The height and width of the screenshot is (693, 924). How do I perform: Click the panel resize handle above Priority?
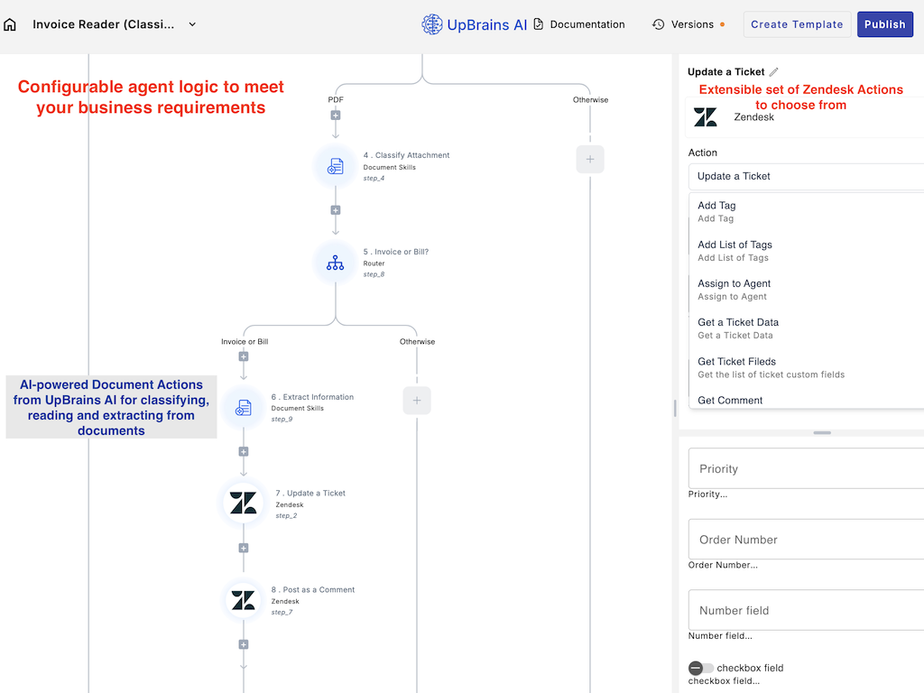tap(821, 433)
